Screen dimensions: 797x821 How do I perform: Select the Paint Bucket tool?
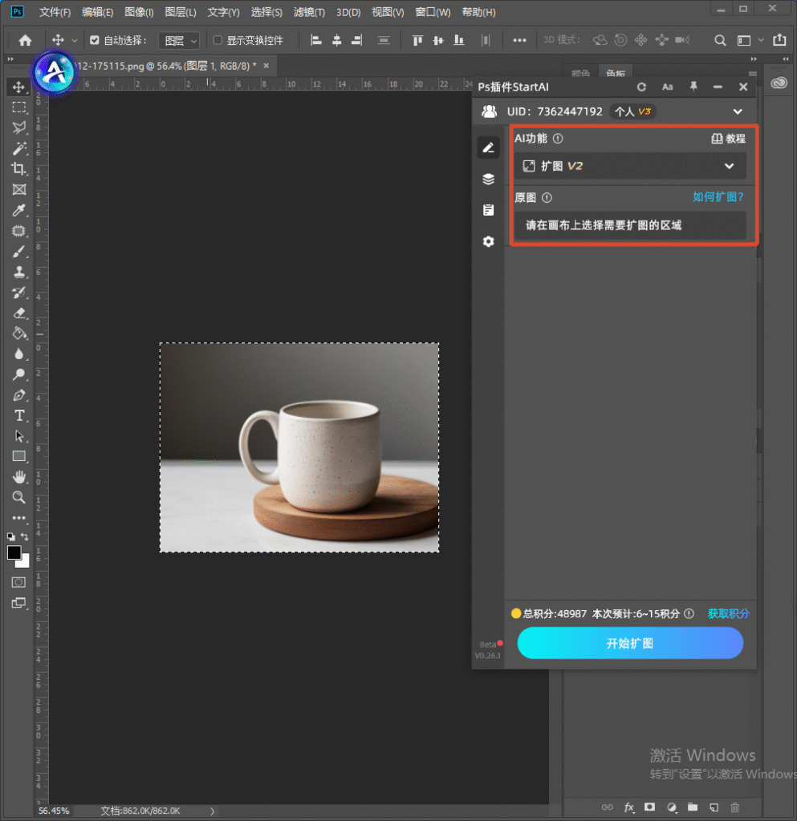point(19,334)
